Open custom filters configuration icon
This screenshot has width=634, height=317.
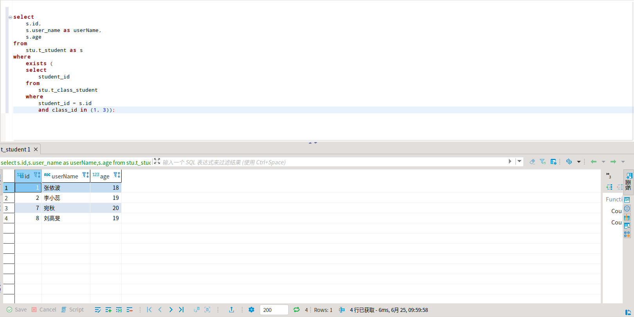pyautogui.click(x=553, y=162)
